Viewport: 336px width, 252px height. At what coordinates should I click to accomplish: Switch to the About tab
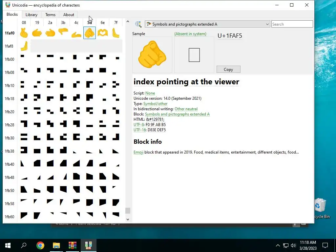(x=69, y=15)
